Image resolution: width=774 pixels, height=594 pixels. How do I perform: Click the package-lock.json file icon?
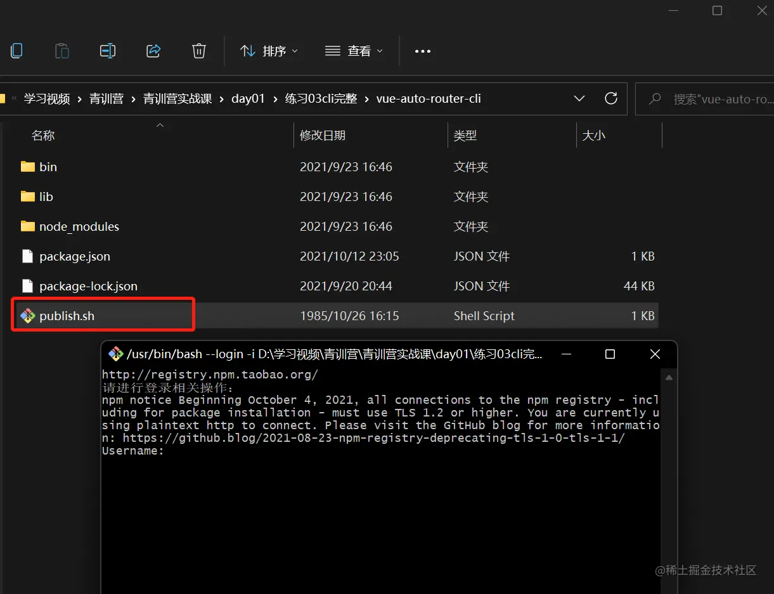point(27,286)
